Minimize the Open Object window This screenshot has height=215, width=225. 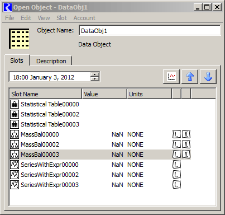[198, 7]
